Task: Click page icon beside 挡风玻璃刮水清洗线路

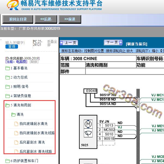Action: click(x=16, y=133)
